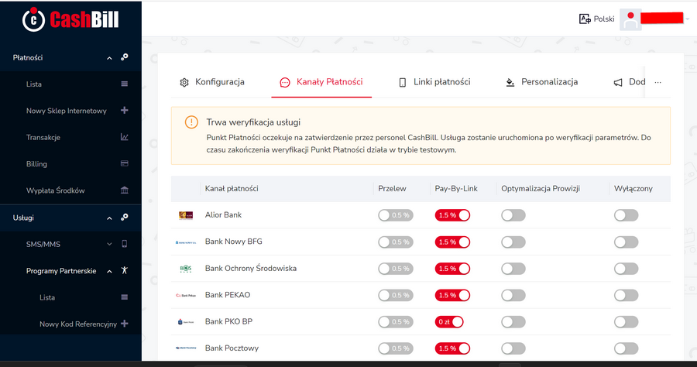This screenshot has height=367, width=697.
Task: Click the bank icon next to Wypłata Środków
Action: coord(125,190)
